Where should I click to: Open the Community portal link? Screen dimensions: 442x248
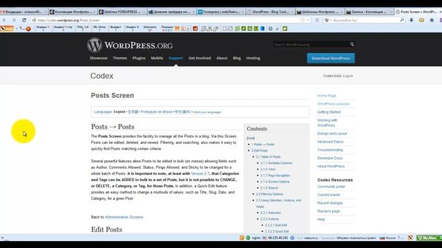pyautogui.click(x=331, y=187)
